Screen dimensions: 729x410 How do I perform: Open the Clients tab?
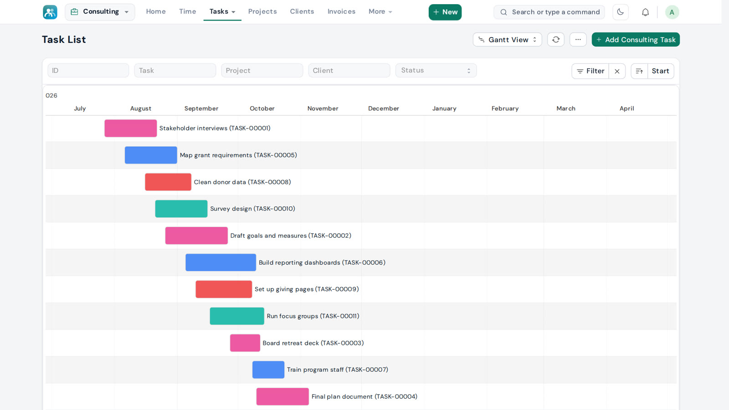302,12
